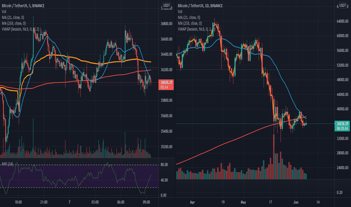
Task: Click the red 36038.29 price tag on left chart
Action: pyautogui.click(x=166, y=85)
